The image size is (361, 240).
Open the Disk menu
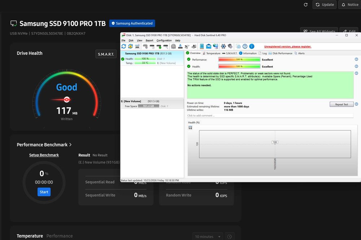131,40
